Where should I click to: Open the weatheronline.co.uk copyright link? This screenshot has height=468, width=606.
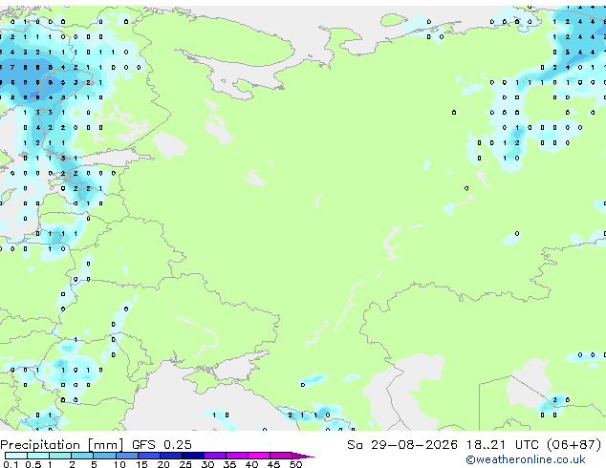526,459
